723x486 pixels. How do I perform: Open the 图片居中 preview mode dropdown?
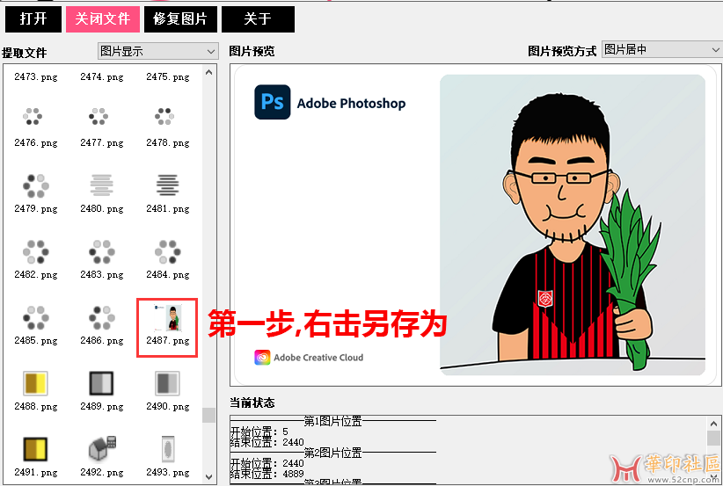click(662, 49)
